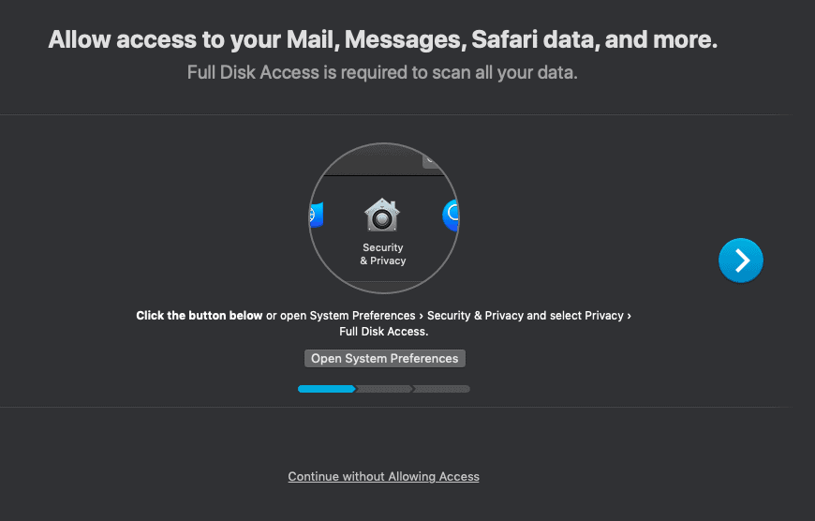The height and width of the screenshot is (521, 815).
Task: Click the first blue progress segment
Action: tap(326, 388)
